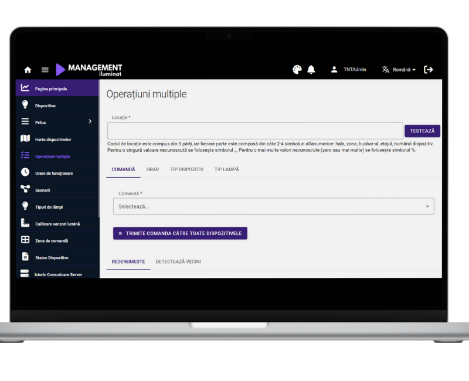Open Orare de funcționare clock icon
Viewport: 469px width, 381px height.
tap(25, 172)
